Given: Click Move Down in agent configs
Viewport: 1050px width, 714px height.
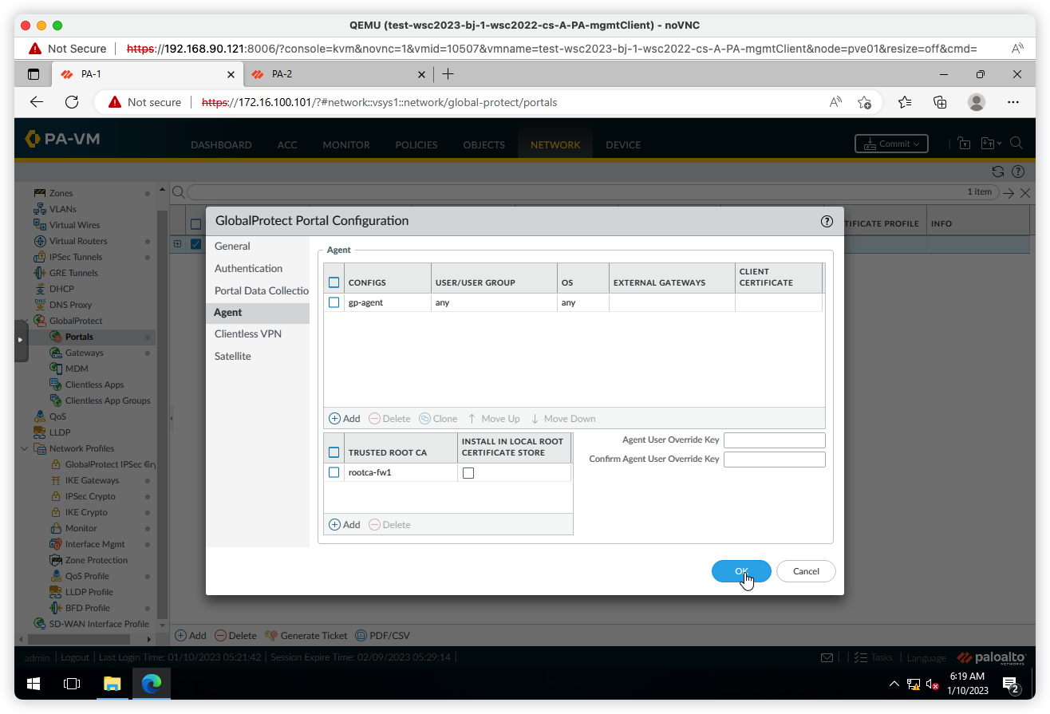Looking at the screenshot, I should [563, 419].
